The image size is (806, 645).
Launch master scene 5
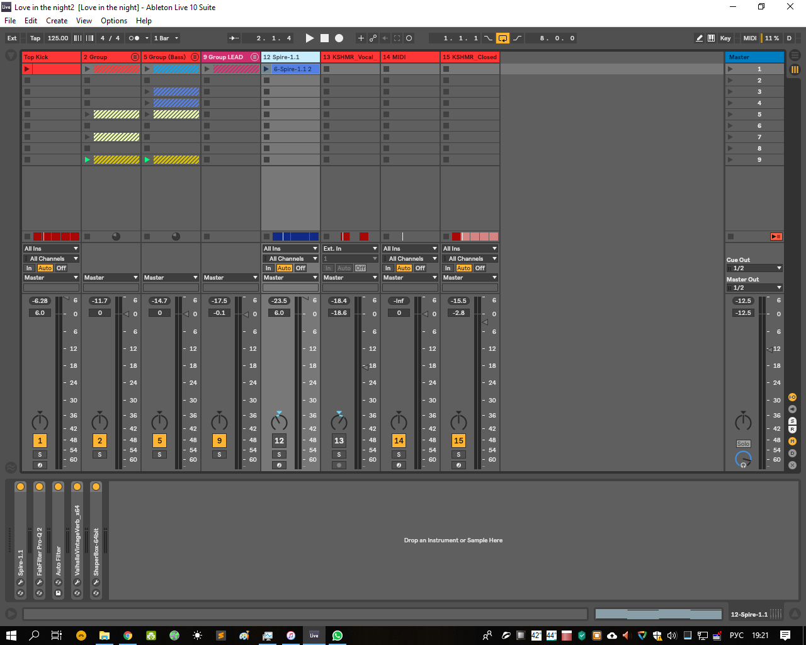click(730, 115)
